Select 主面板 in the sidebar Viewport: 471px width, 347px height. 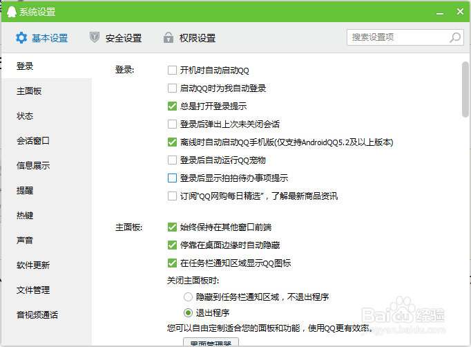click(x=46, y=91)
